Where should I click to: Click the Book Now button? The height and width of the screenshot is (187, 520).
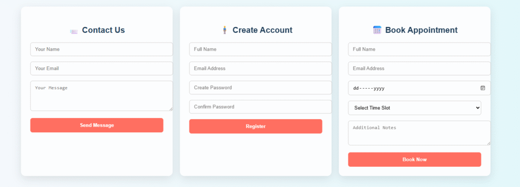(x=414, y=160)
